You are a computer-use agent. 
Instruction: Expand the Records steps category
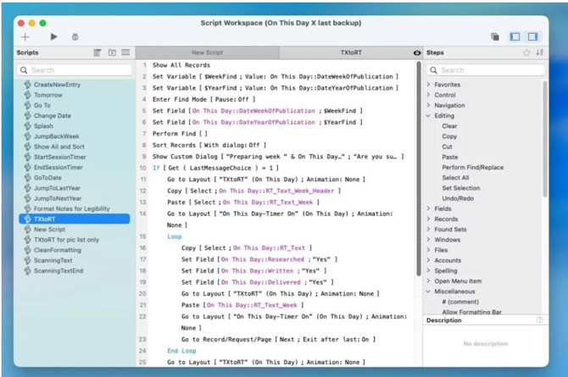[429, 219]
